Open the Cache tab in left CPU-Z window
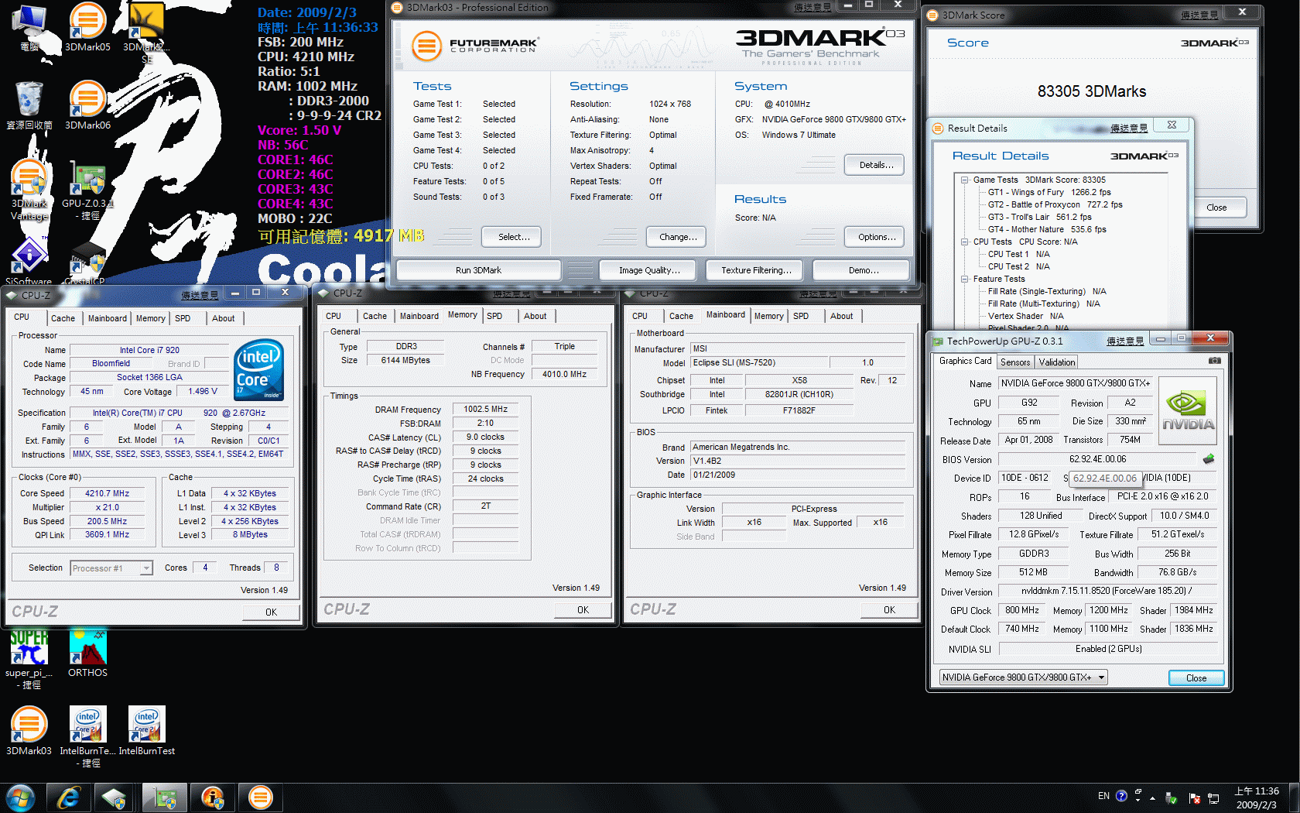 [63, 318]
